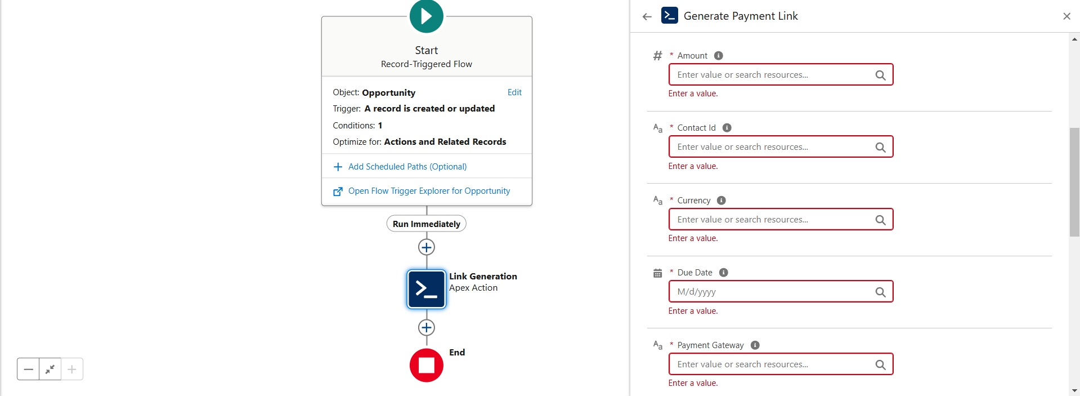This screenshot has width=1080, height=396.
Task: Click the panel scrollbar up arrow
Action: (1074, 39)
